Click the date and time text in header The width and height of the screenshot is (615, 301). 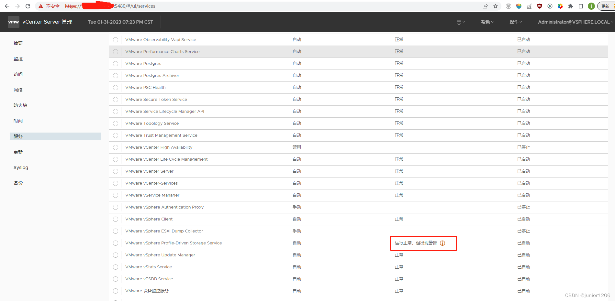point(120,22)
